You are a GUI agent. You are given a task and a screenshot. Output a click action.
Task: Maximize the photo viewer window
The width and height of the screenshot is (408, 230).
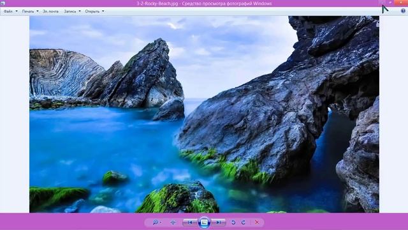pos(390,3)
